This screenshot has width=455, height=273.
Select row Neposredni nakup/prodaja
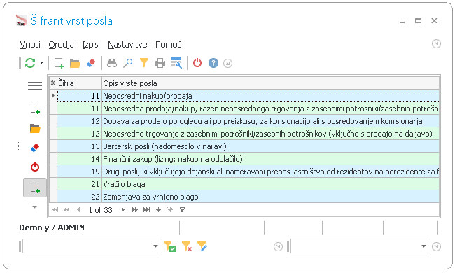tap(248, 96)
